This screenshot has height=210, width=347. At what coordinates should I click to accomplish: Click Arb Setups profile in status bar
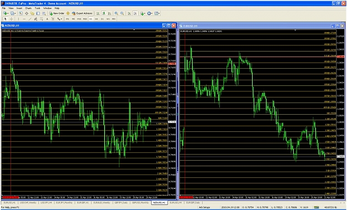(204, 207)
